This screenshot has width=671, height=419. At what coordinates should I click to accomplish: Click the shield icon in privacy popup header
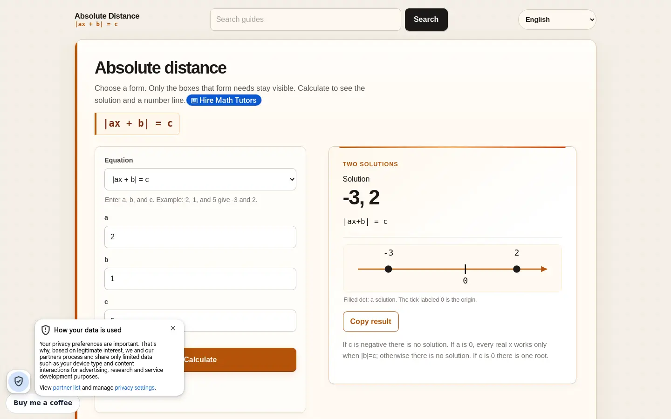click(x=46, y=330)
